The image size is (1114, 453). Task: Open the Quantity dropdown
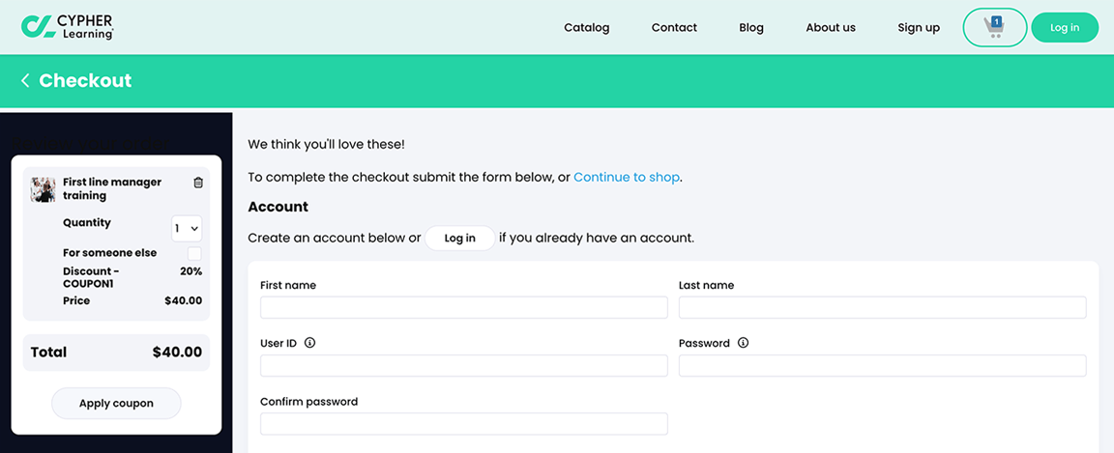pyautogui.click(x=187, y=229)
